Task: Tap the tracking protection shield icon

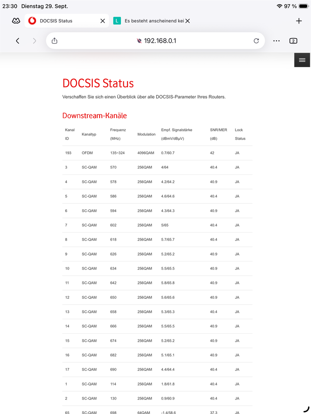Action: pos(139,41)
